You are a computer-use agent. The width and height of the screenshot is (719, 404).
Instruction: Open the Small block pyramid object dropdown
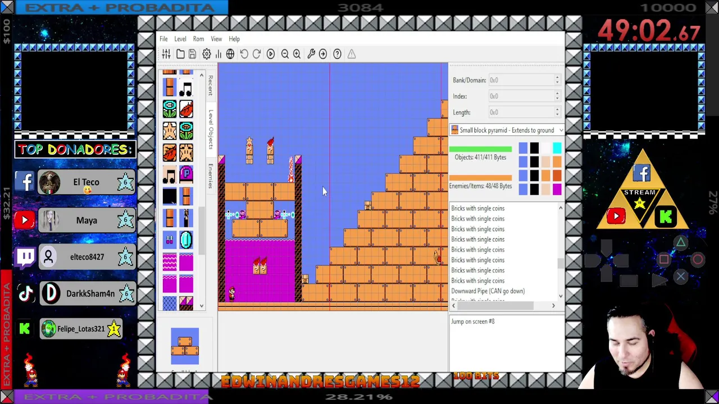tap(507, 130)
